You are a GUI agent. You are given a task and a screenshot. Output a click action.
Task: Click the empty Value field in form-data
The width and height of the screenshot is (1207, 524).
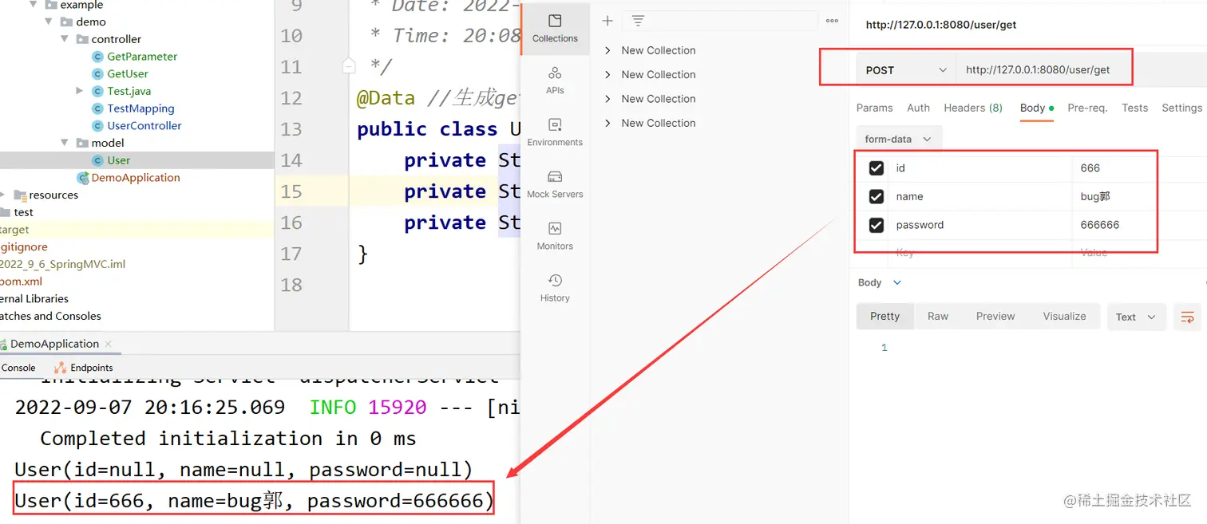point(1114,252)
